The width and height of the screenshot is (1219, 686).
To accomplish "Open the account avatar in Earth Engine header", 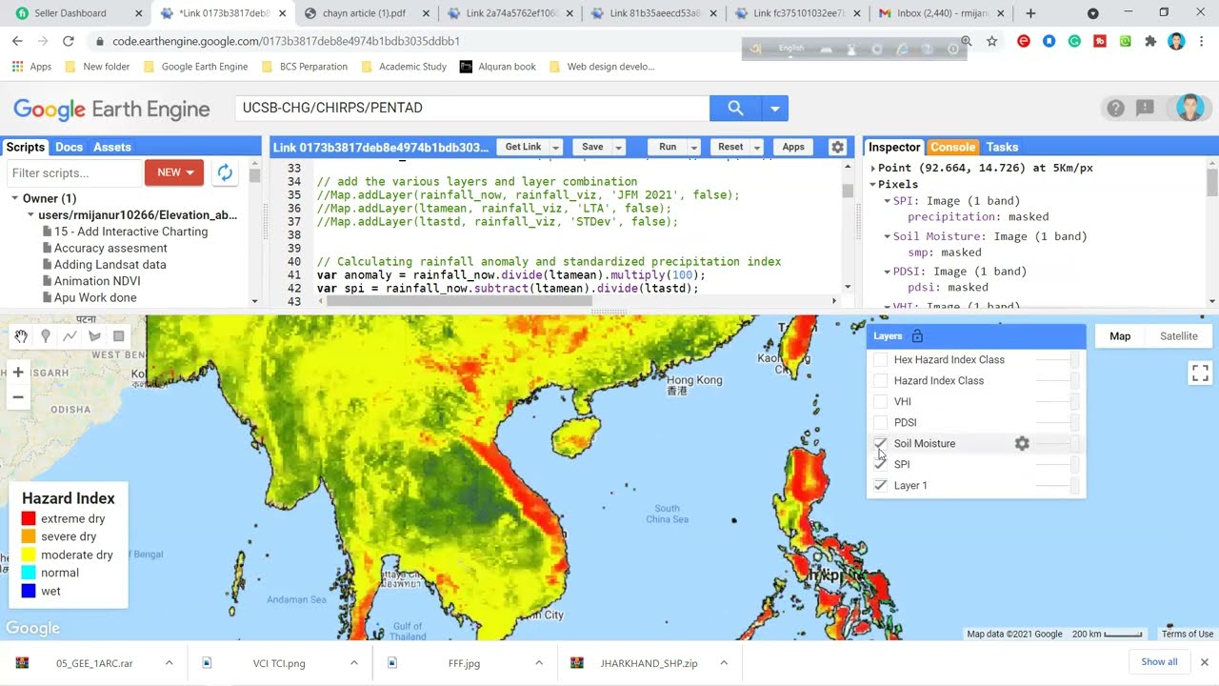I will click(1189, 108).
